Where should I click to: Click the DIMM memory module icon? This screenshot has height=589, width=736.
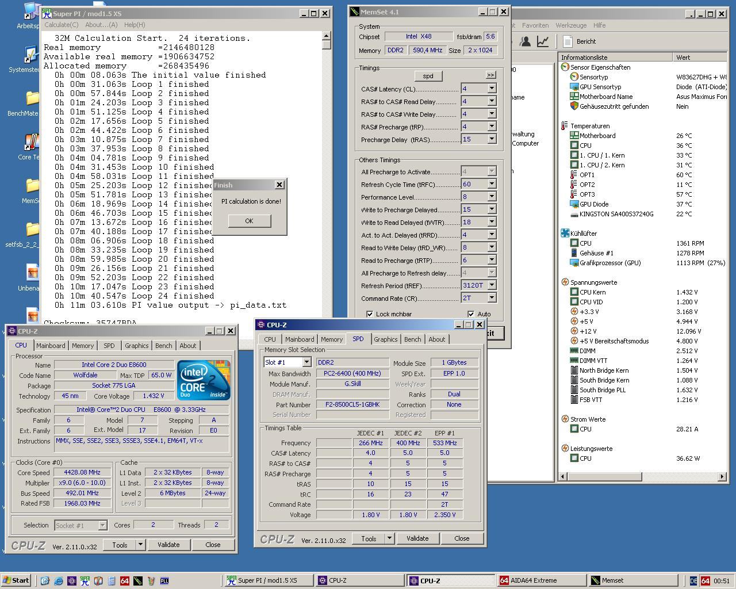pyautogui.click(x=574, y=351)
